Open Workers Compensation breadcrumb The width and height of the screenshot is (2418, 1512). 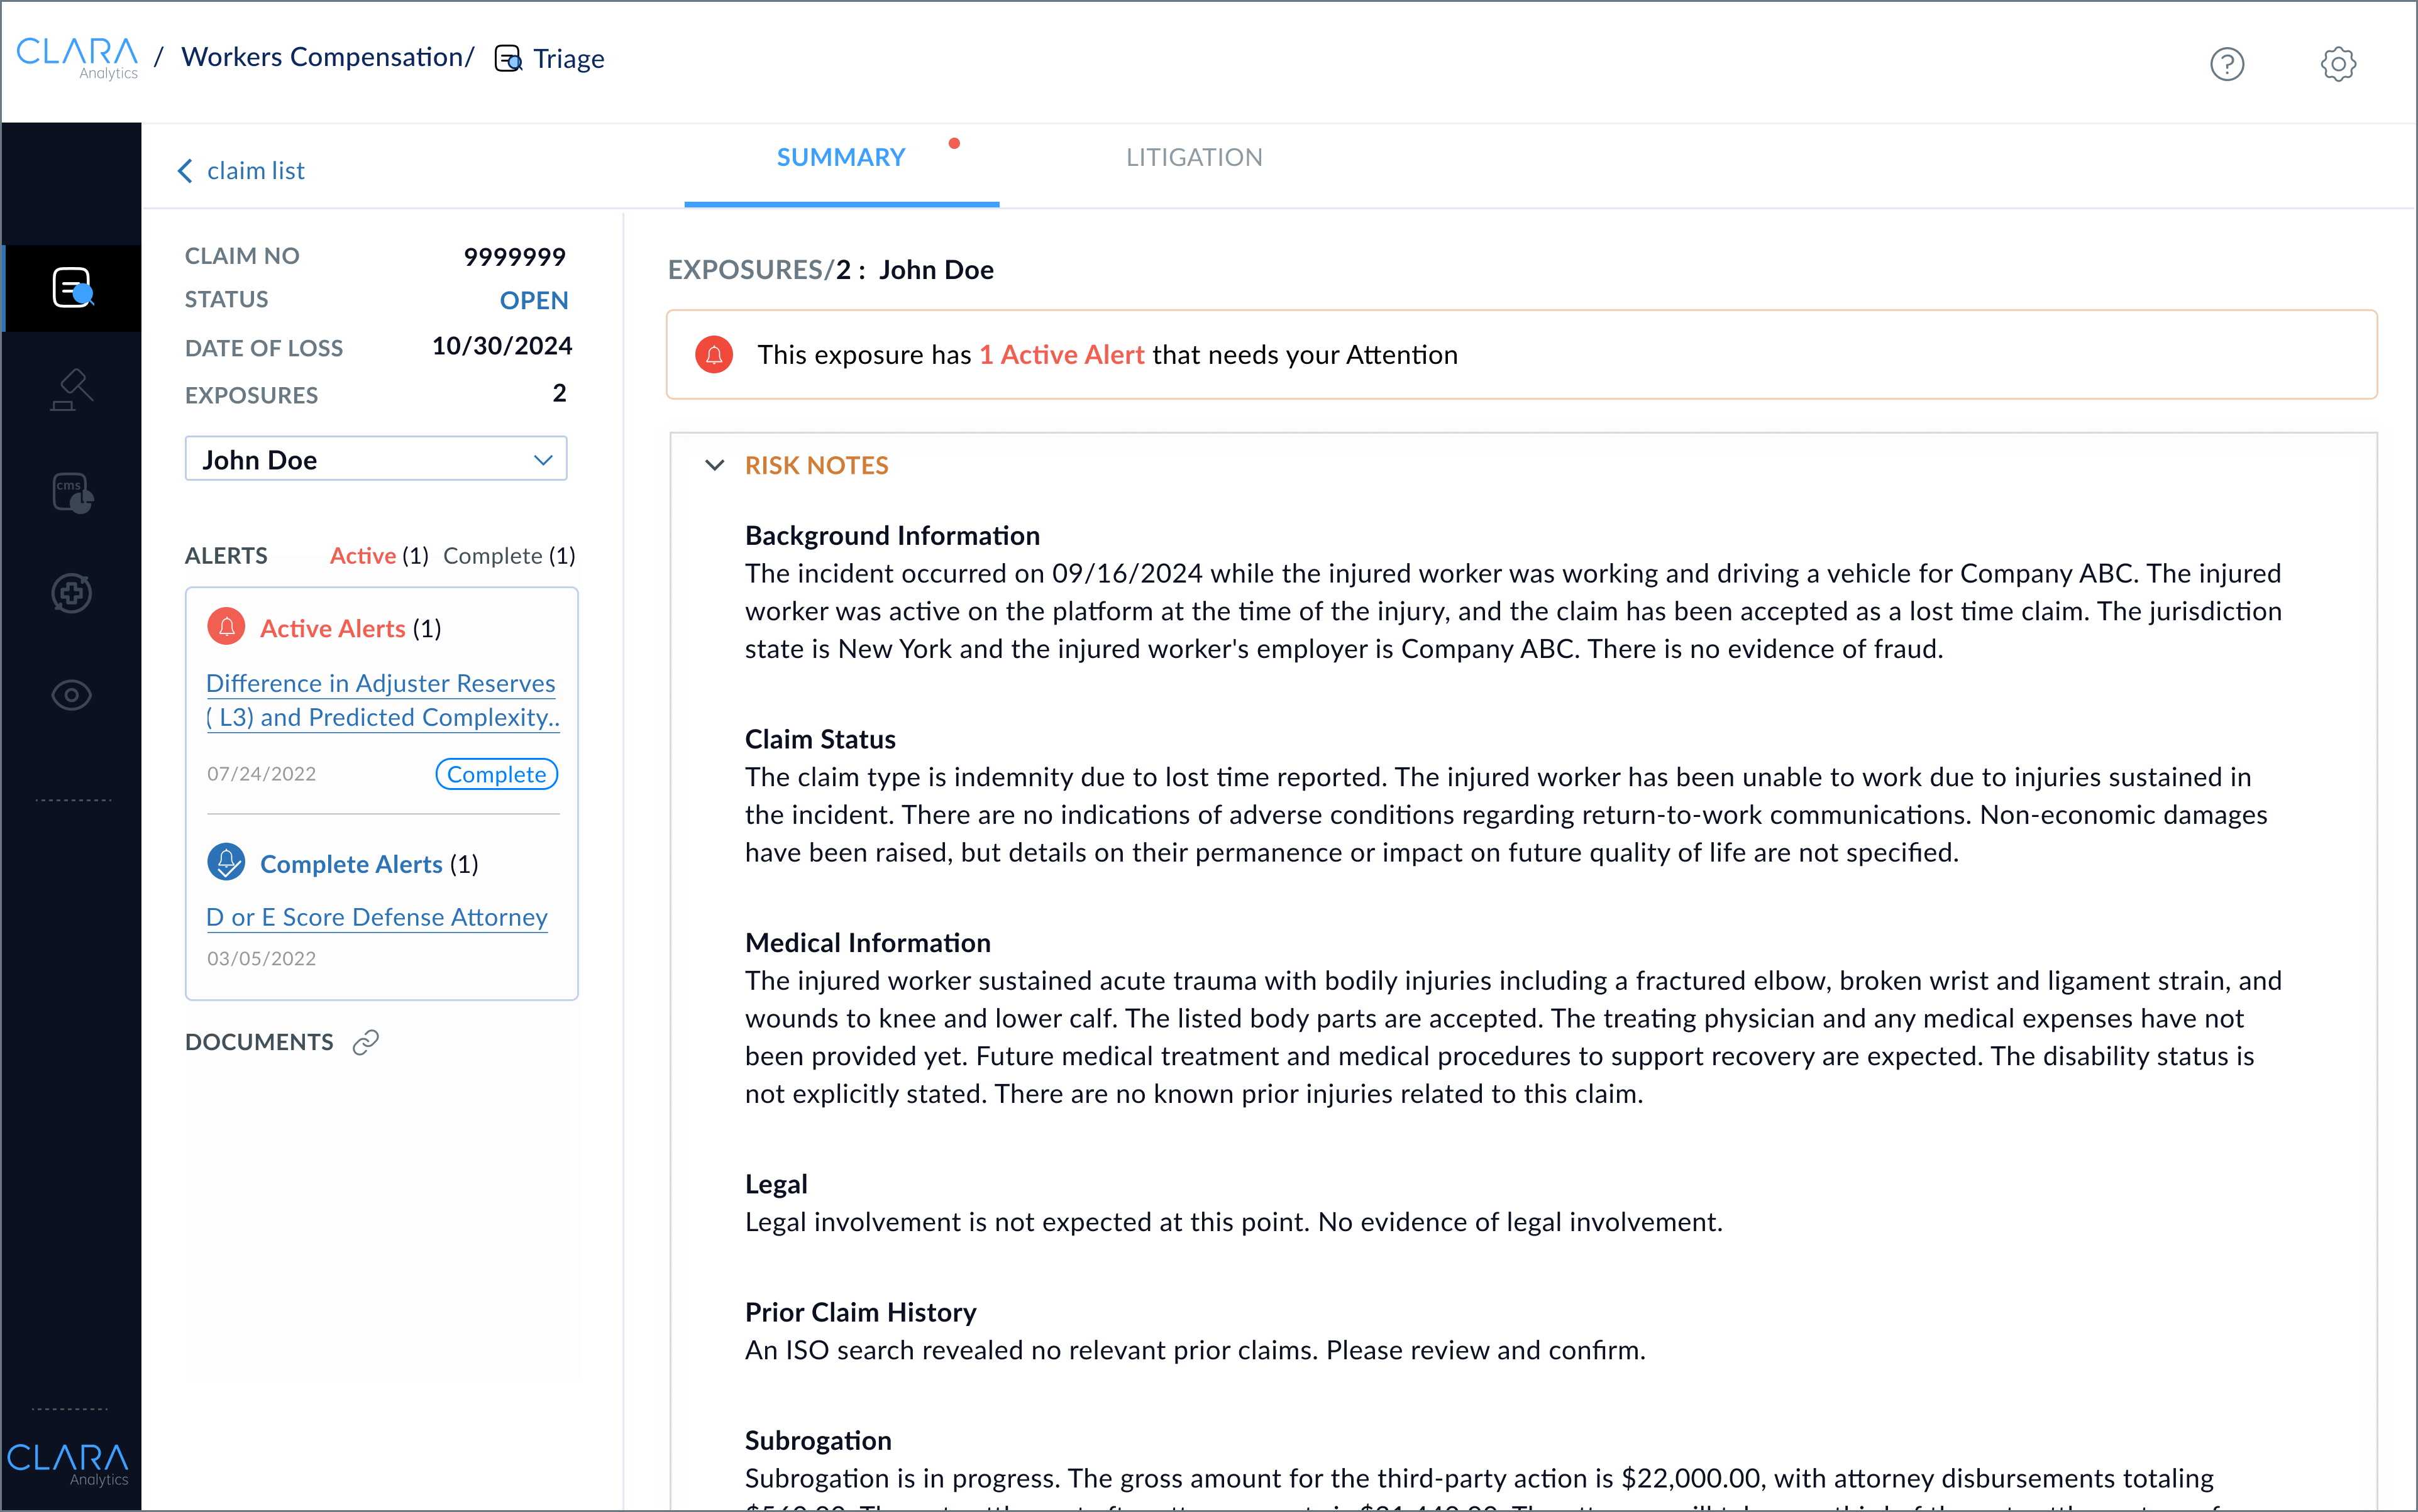tap(322, 57)
